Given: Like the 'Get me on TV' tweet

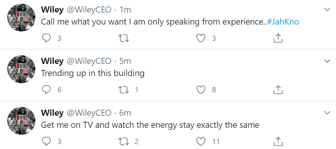Looking at the screenshot, I should pyautogui.click(x=201, y=141).
